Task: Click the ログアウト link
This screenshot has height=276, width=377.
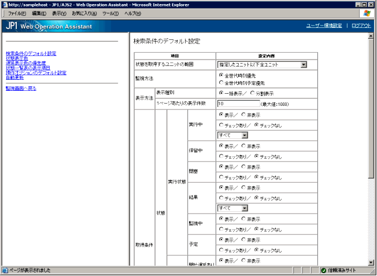Action: 361,25
